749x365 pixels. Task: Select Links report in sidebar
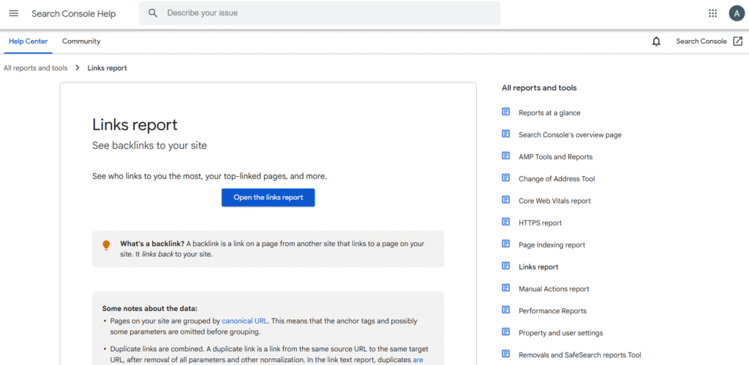tap(538, 267)
